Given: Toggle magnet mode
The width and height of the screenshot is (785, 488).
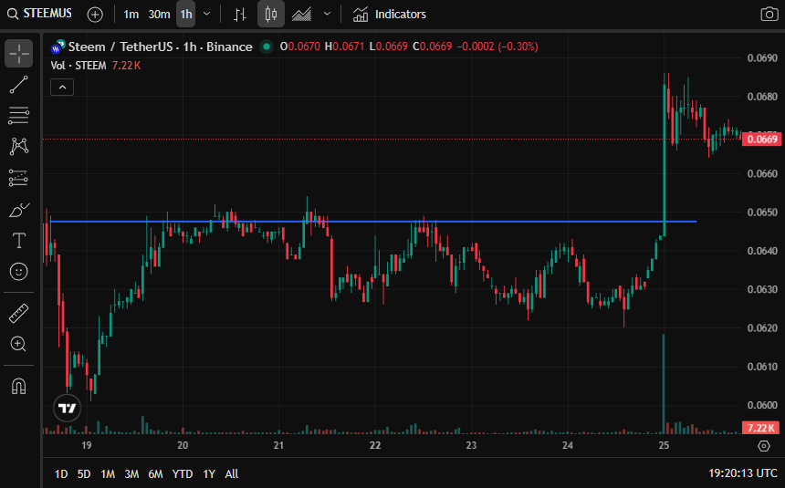Looking at the screenshot, I should click(x=18, y=387).
